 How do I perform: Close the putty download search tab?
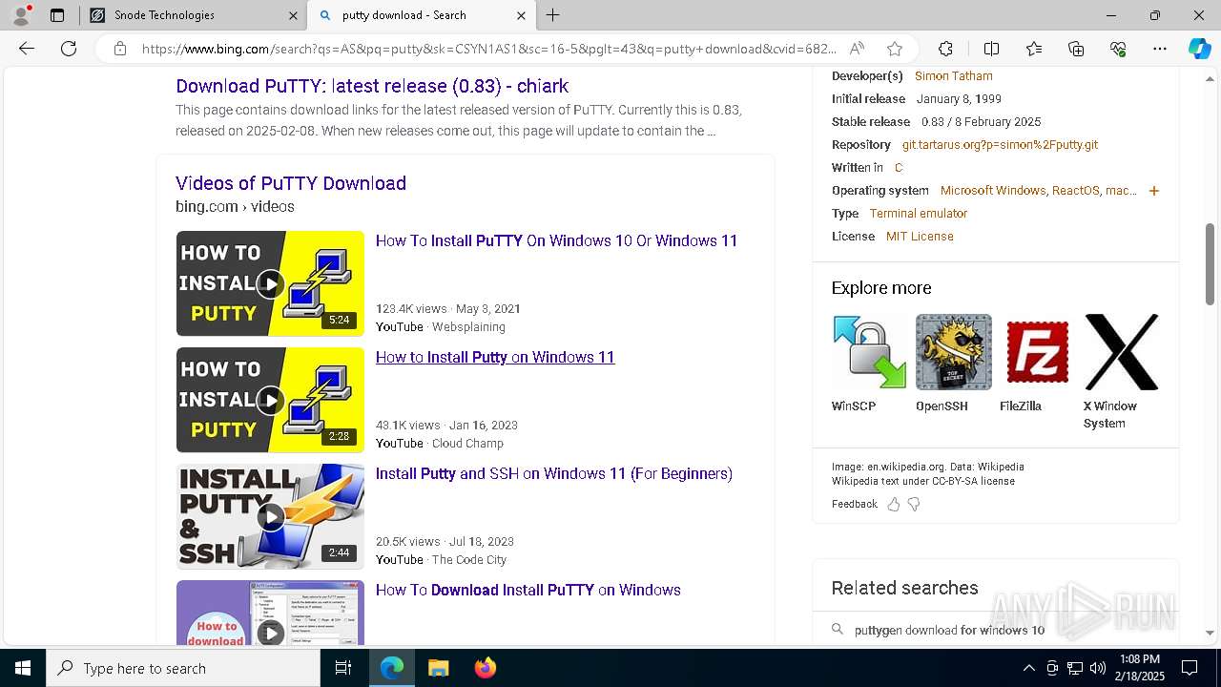521,15
